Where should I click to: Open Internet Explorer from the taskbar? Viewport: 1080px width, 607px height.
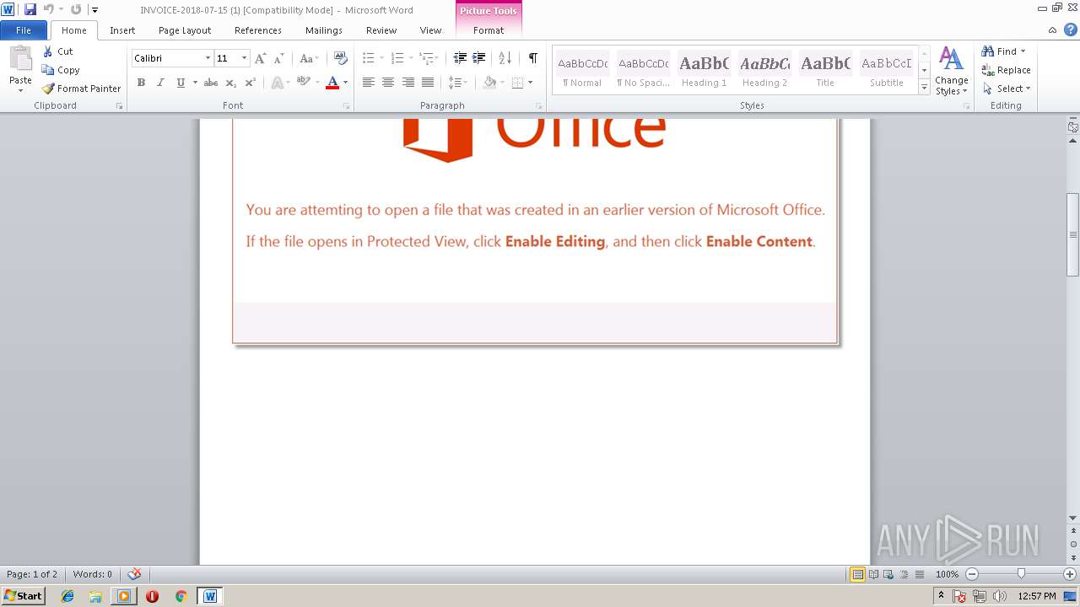pos(67,596)
